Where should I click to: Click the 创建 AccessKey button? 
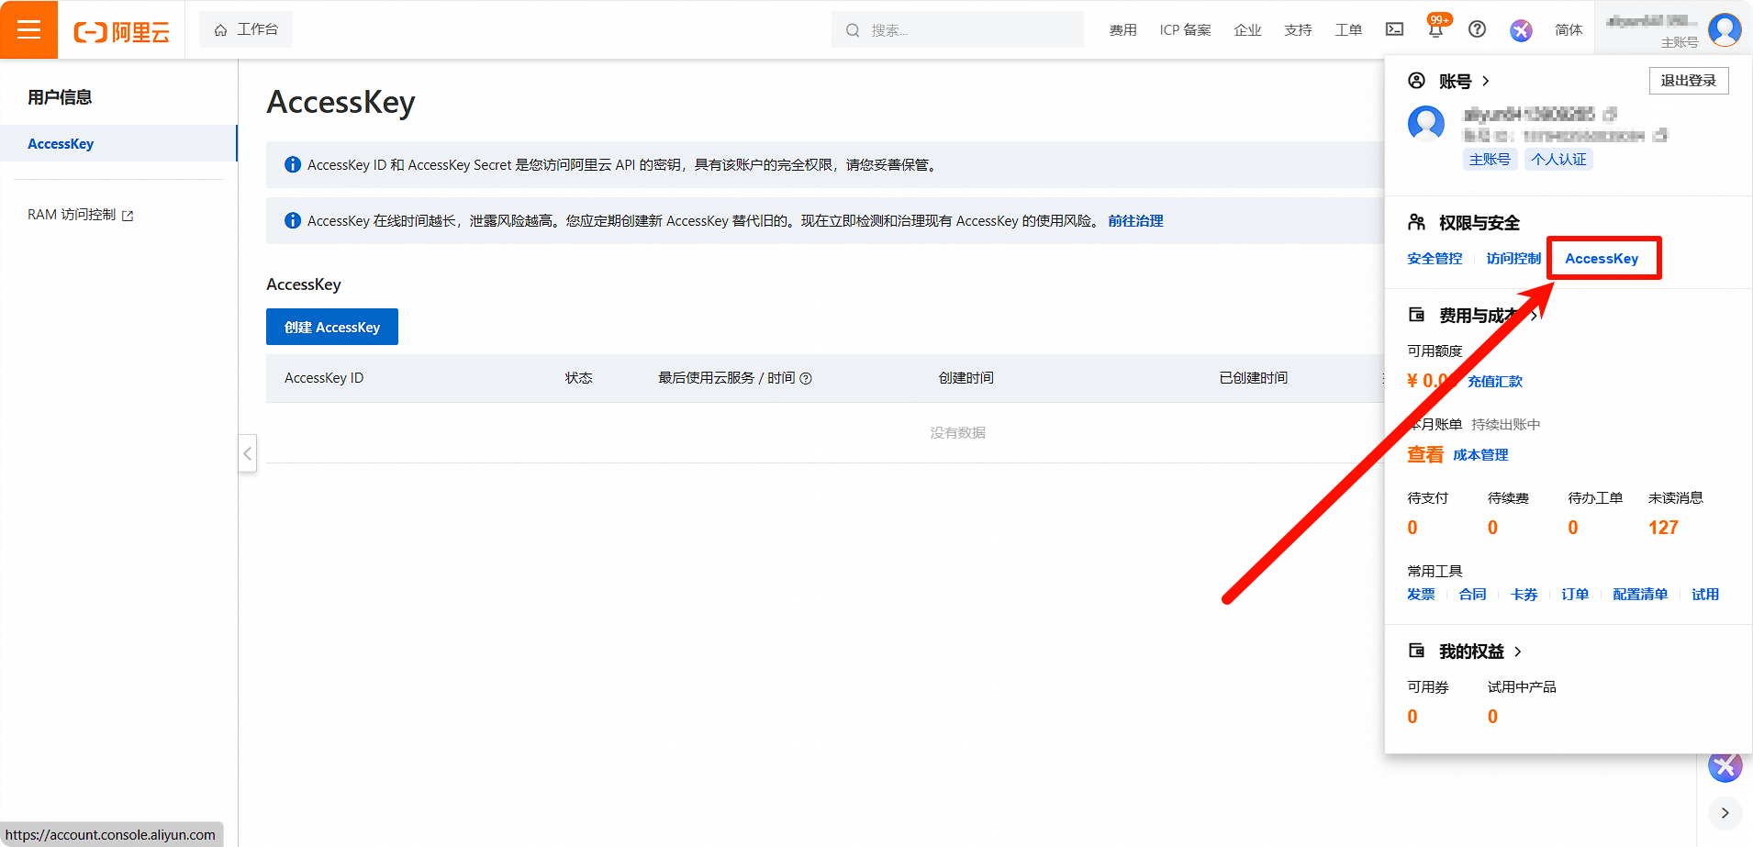pos(332,327)
